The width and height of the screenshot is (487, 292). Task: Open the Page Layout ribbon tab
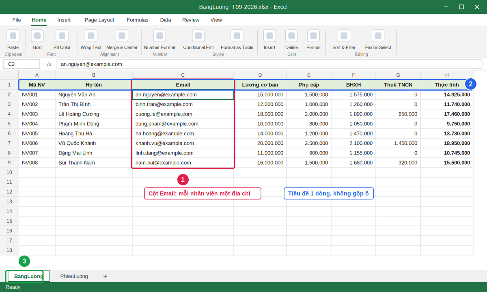click(x=99, y=20)
